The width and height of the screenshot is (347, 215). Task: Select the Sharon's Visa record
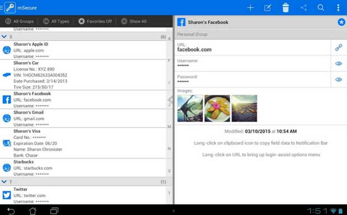point(83,143)
